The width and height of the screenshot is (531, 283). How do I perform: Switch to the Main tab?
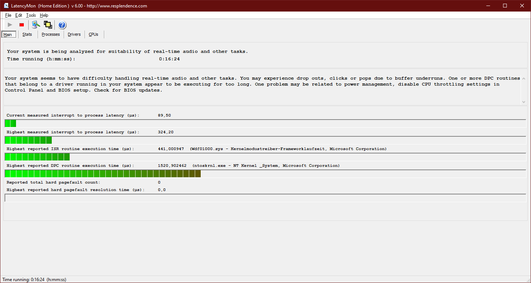pyautogui.click(x=9, y=34)
